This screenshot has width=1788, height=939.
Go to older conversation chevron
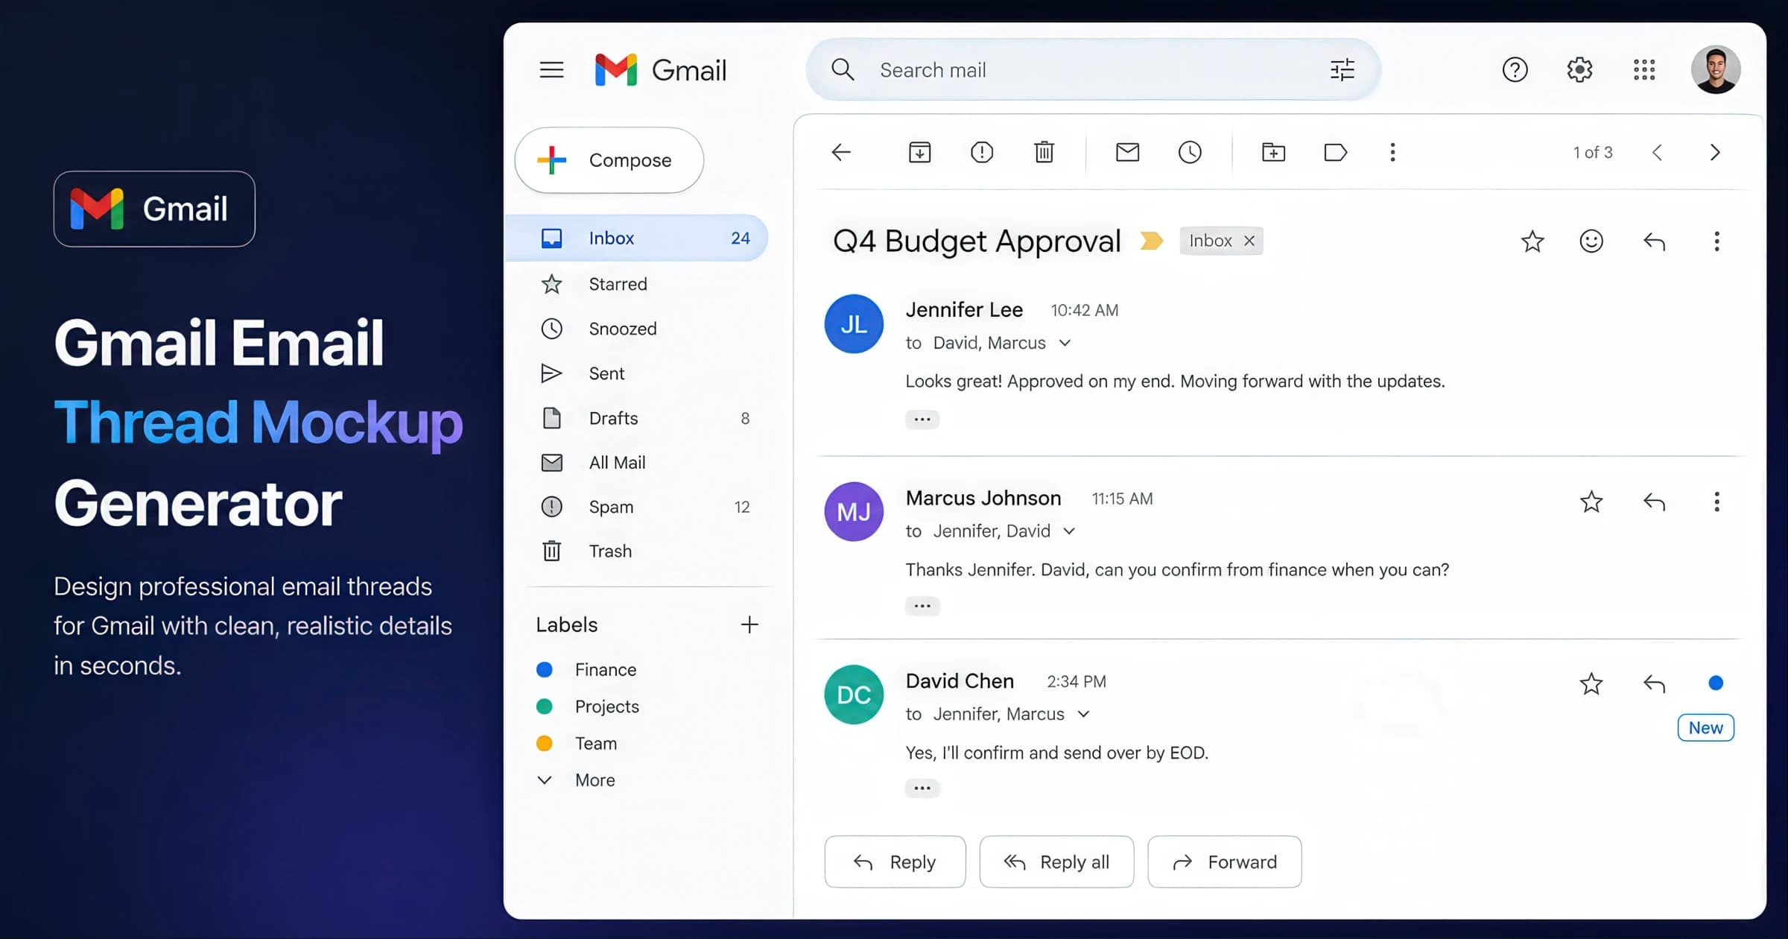[1715, 152]
